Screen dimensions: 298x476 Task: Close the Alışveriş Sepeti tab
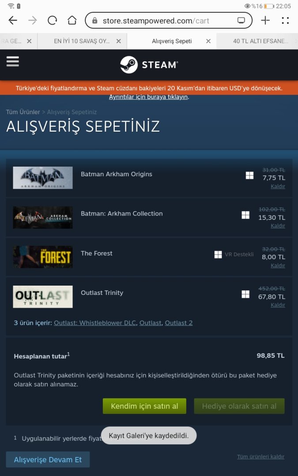point(208,41)
